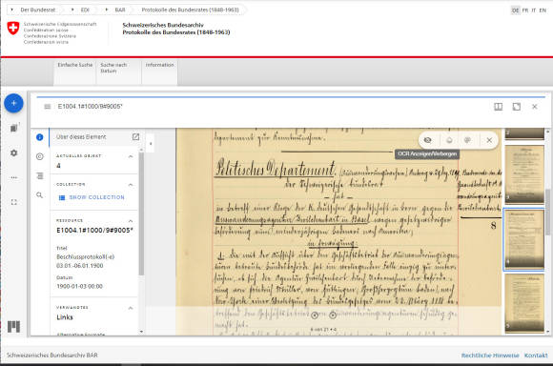
Task: Open workspace options three-dots menu
Action: coord(13,177)
